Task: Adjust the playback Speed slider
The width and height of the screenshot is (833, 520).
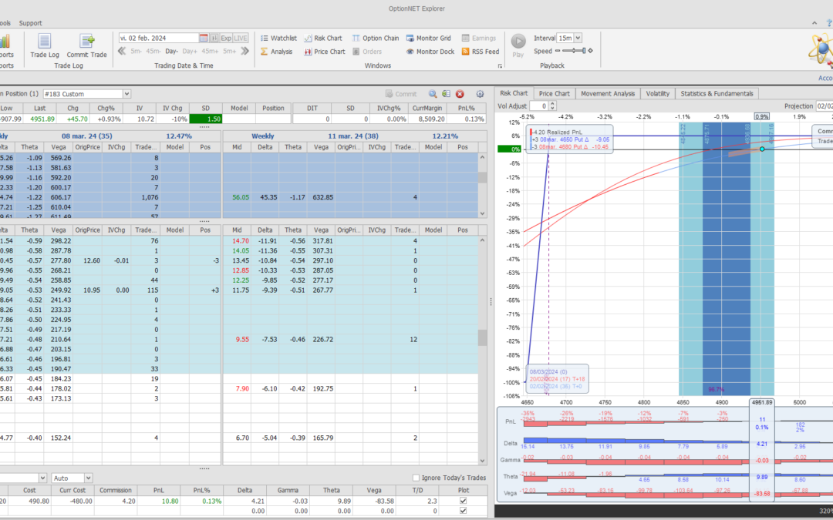Action: pyautogui.click(x=574, y=51)
